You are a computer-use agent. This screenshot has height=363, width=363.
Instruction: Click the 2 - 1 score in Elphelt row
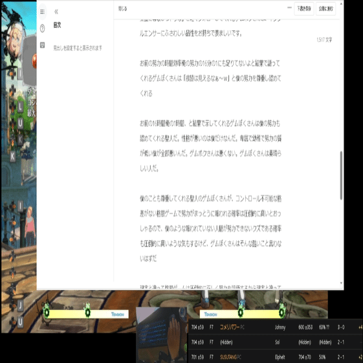(340, 357)
